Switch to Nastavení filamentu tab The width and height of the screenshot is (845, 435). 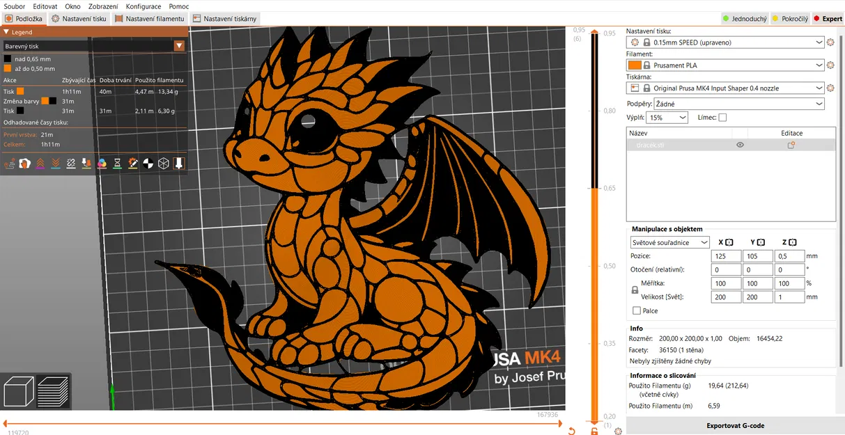coord(150,19)
